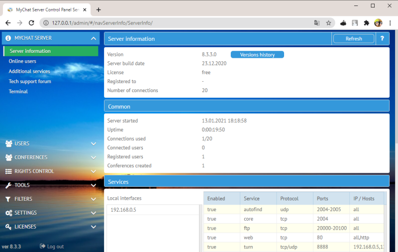The height and width of the screenshot is (252, 398).
Task: Select Server information in sidebar
Action: click(x=51, y=51)
